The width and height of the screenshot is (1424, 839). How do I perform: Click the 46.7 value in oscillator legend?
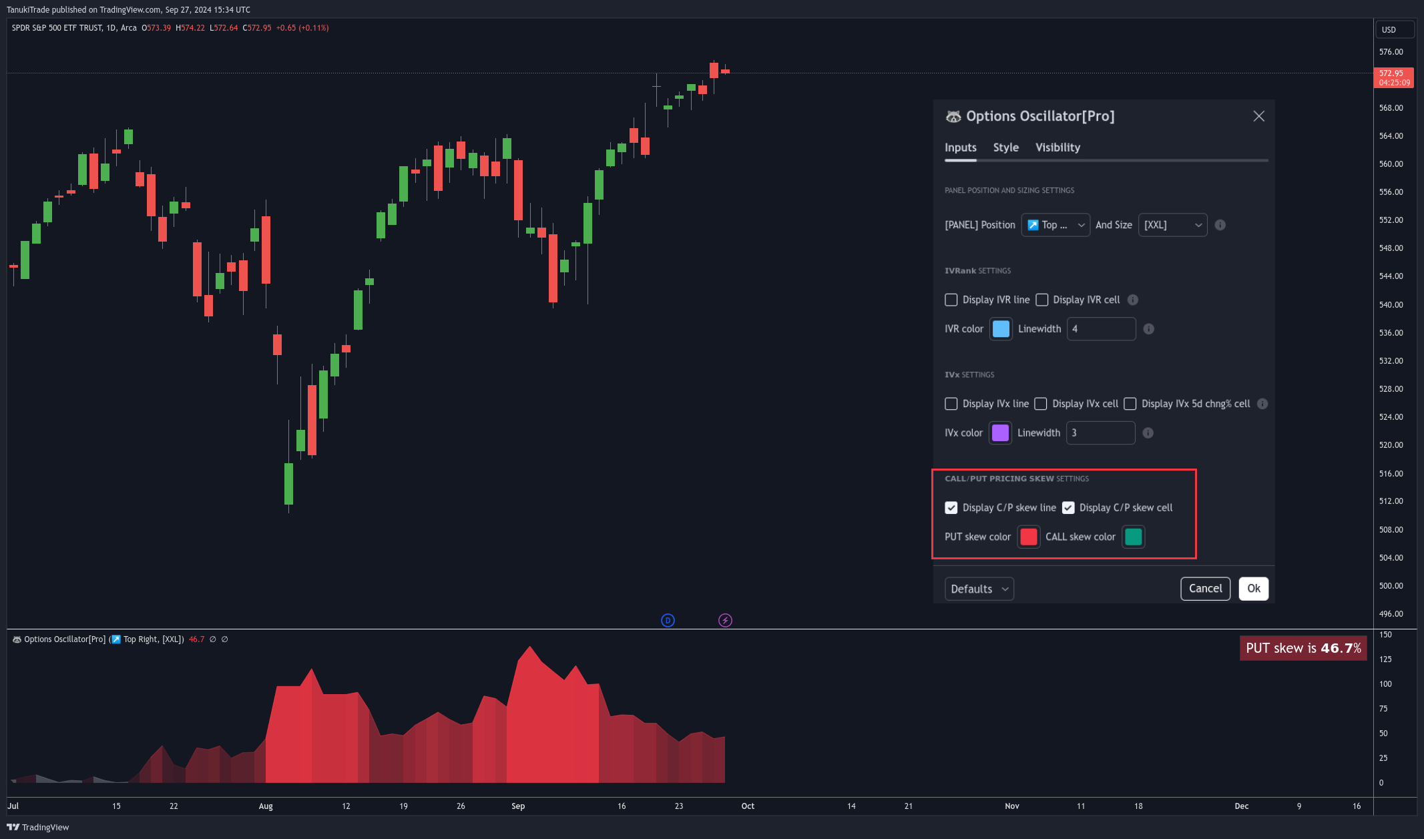pyautogui.click(x=196, y=639)
